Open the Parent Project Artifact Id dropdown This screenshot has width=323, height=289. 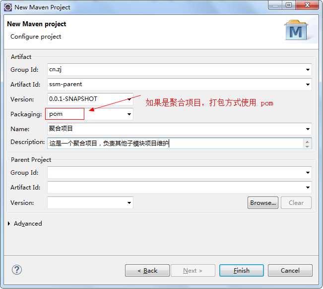click(308, 188)
